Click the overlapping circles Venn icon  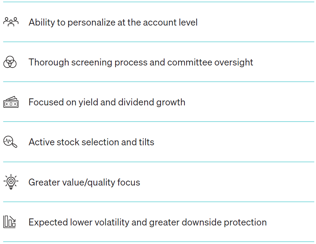tap(10, 62)
